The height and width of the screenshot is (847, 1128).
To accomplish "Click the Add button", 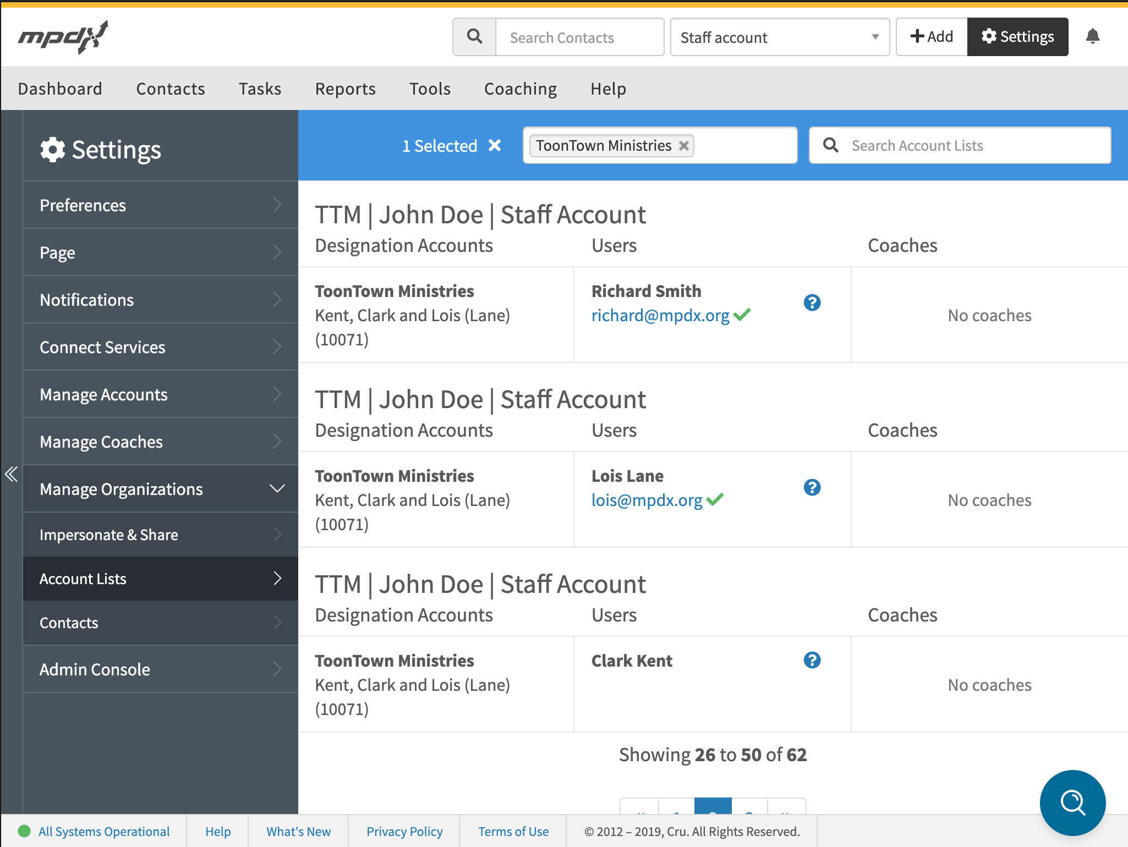I will coord(932,37).
